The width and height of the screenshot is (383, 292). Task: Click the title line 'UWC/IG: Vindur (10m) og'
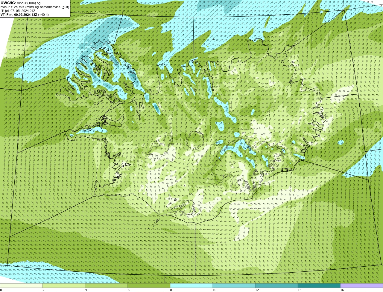20,3
